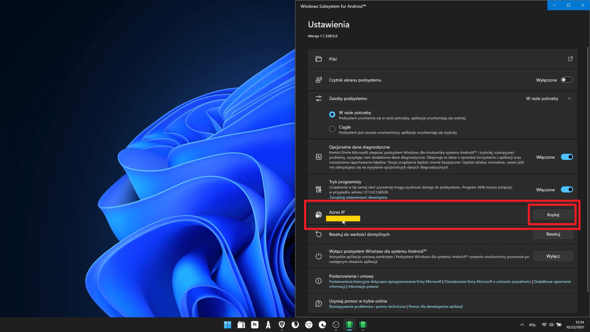590x332 pixels.
Task: Click the globe icon beside Adres IP
Action: pos(319,215)
